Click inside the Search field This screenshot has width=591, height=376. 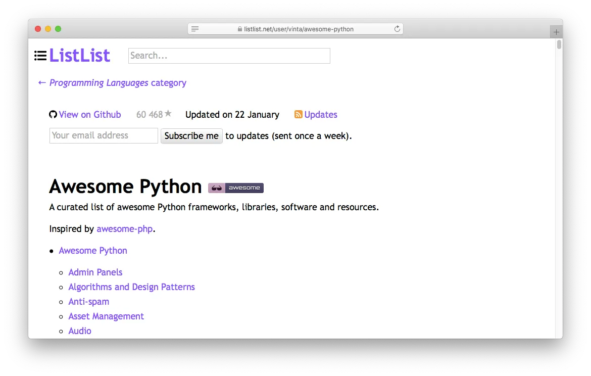coord(229,56)
